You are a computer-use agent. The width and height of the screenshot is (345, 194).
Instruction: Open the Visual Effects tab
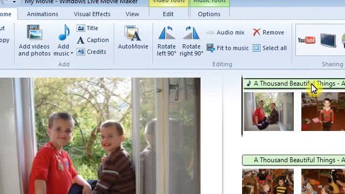click(92, 14)
